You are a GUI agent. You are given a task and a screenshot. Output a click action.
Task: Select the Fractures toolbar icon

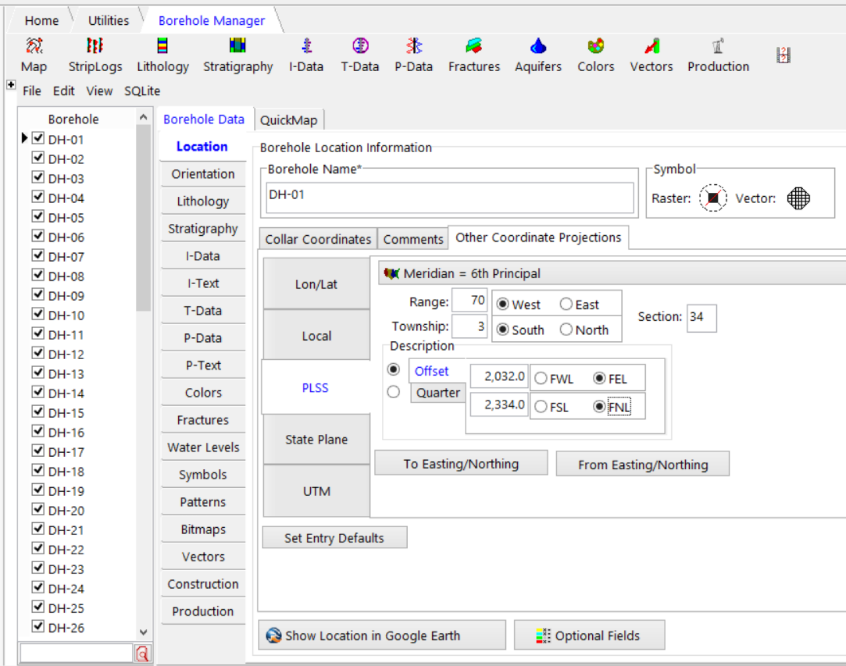pos(474,46)
